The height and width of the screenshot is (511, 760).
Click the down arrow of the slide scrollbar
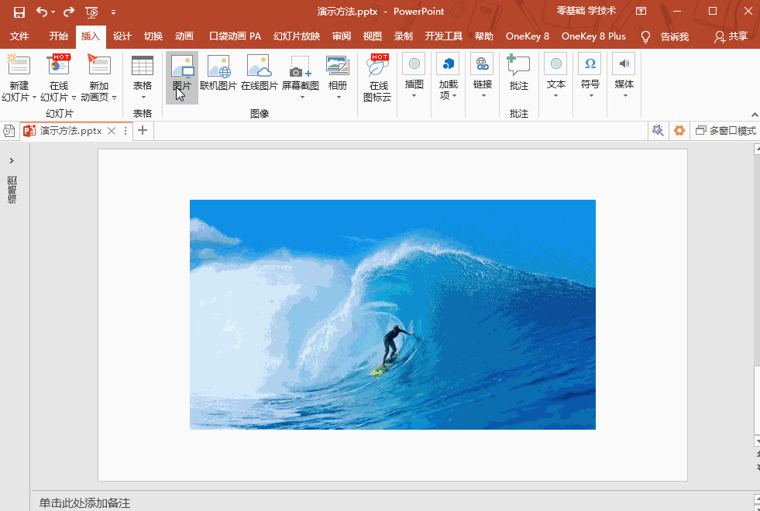click(757, 441)
